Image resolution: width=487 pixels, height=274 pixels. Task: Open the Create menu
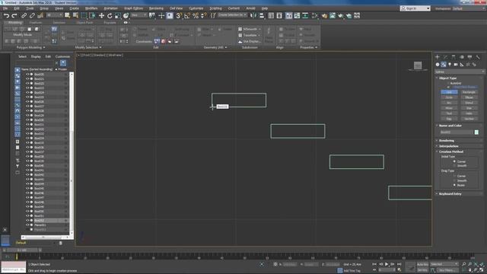75,8
